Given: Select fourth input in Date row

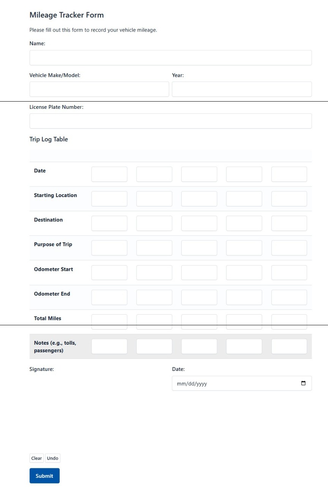Looking at the screenshot, I should 244,174.
